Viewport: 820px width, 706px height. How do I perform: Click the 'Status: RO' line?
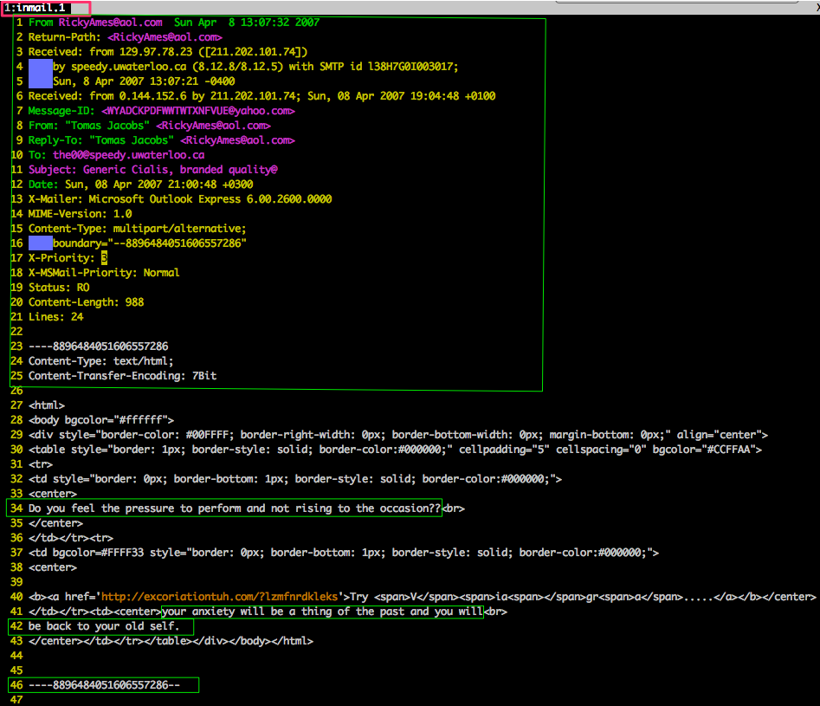[x=59, y=288]
